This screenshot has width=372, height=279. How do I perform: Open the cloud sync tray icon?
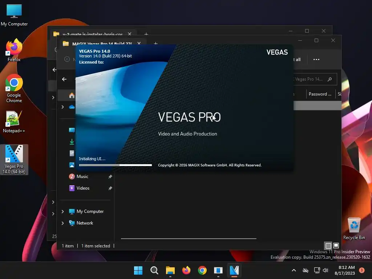point(305,270)
